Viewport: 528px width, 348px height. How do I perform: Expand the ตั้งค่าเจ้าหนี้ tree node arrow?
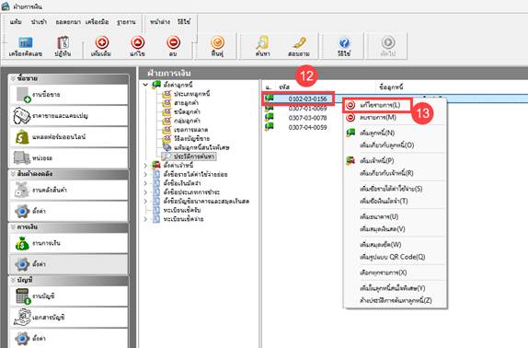point(145,166)
